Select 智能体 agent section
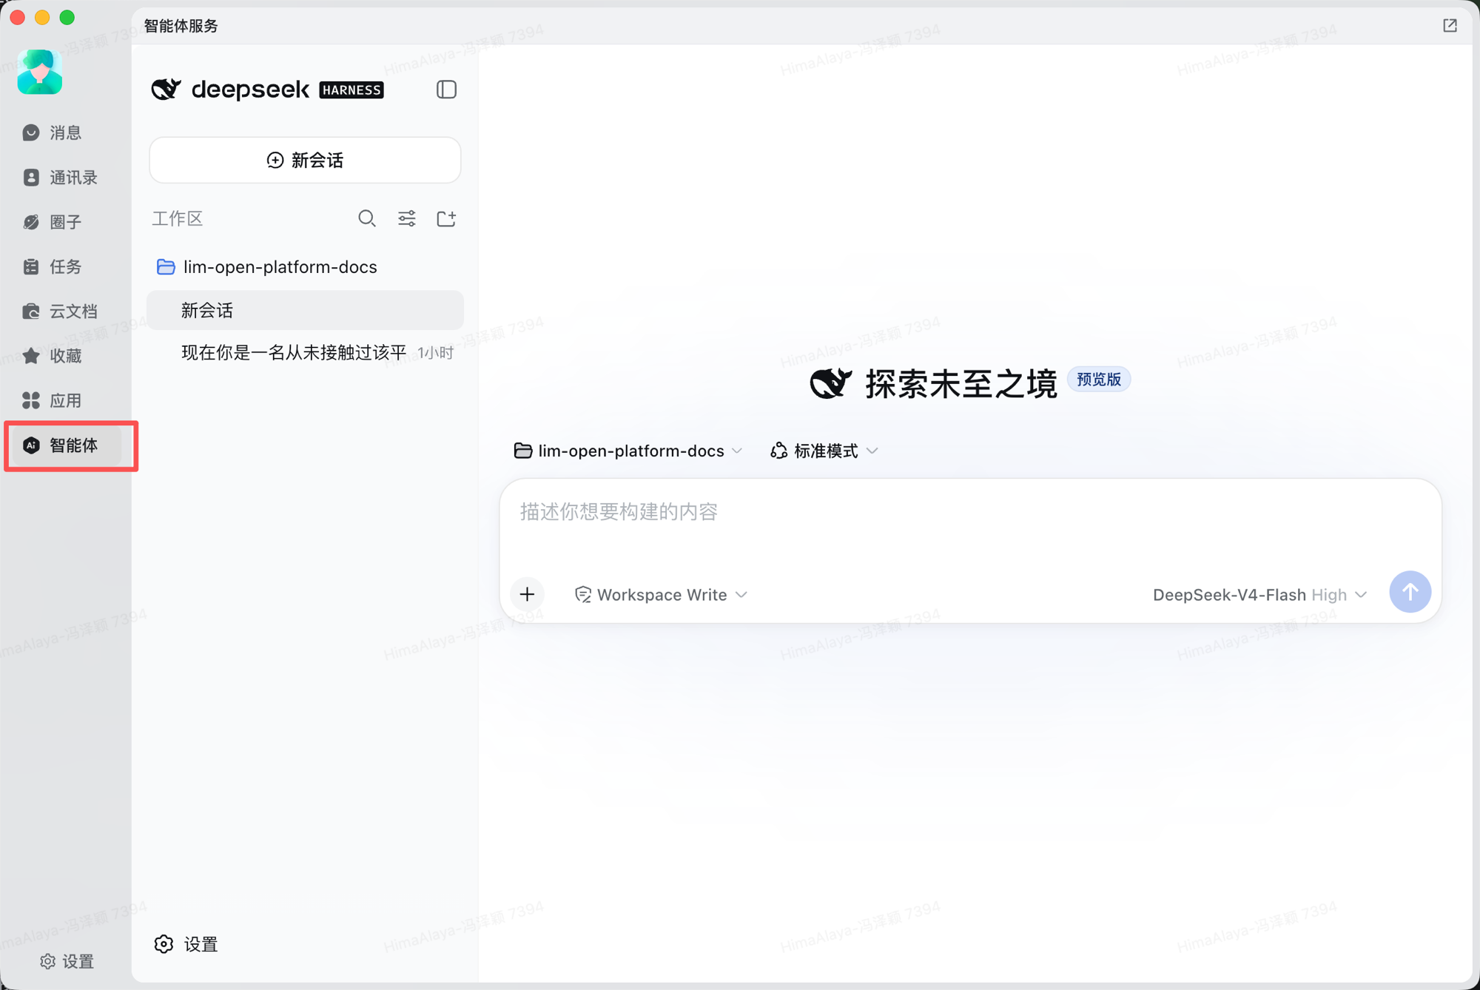 point(66,445)
